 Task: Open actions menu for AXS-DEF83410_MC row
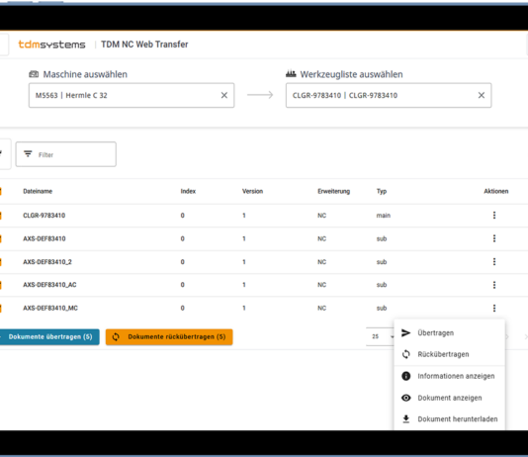pos(494,308)
